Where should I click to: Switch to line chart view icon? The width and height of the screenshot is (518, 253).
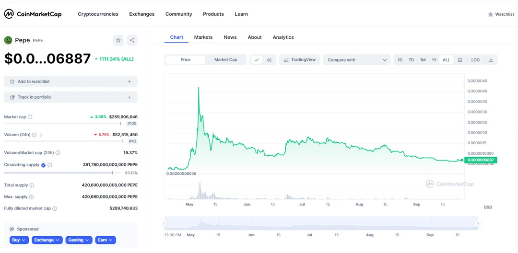pyautogui.click(x=257, y=60)
